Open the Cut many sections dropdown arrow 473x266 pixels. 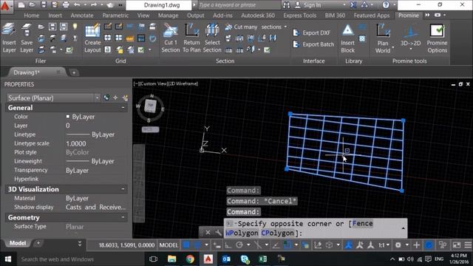[x=285, y=27]
